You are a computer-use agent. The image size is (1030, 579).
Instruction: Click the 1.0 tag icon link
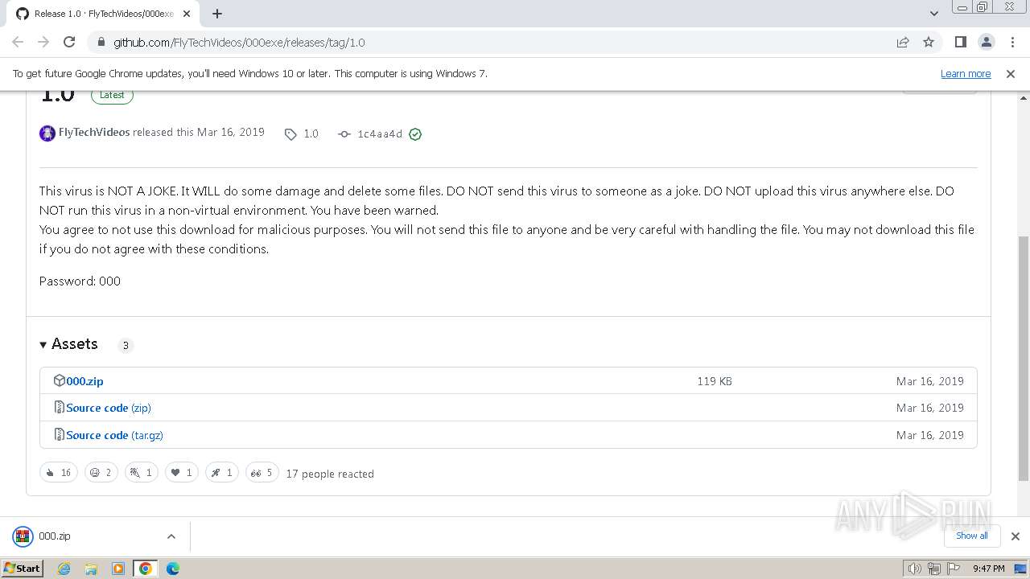pyautogui.click(x=302, y=134)
